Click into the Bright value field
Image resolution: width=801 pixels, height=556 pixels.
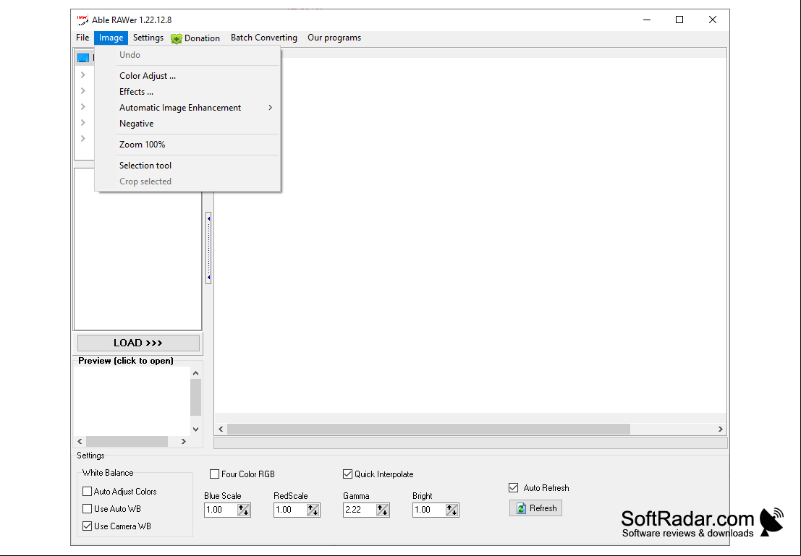click(429, 510)
